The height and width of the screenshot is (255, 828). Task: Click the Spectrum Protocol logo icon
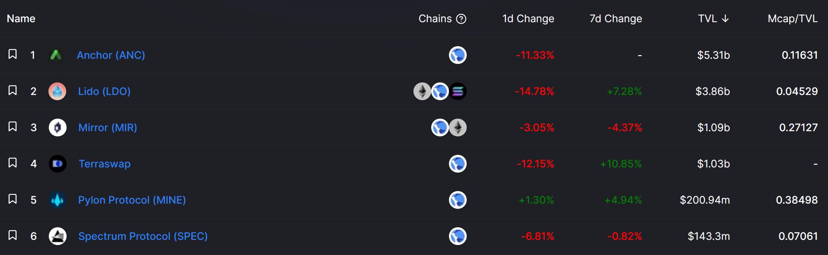pyautogui.click(x=58, y=236)
